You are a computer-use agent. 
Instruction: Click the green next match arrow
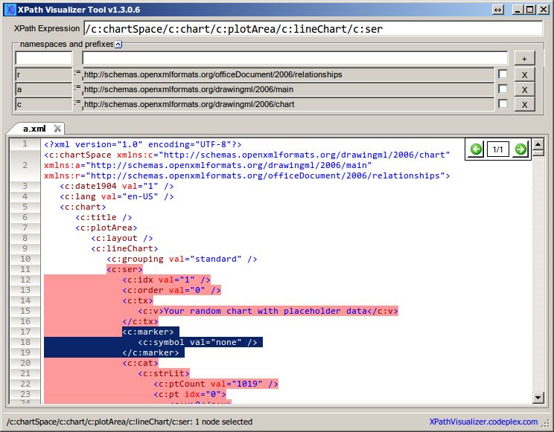(x=520, y=149)
